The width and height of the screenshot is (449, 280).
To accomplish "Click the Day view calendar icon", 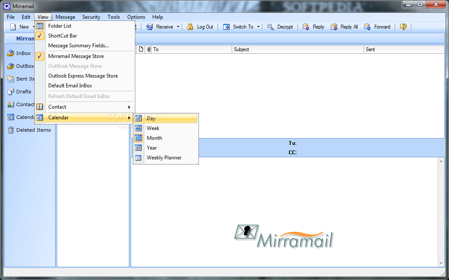I will [138, 118].
